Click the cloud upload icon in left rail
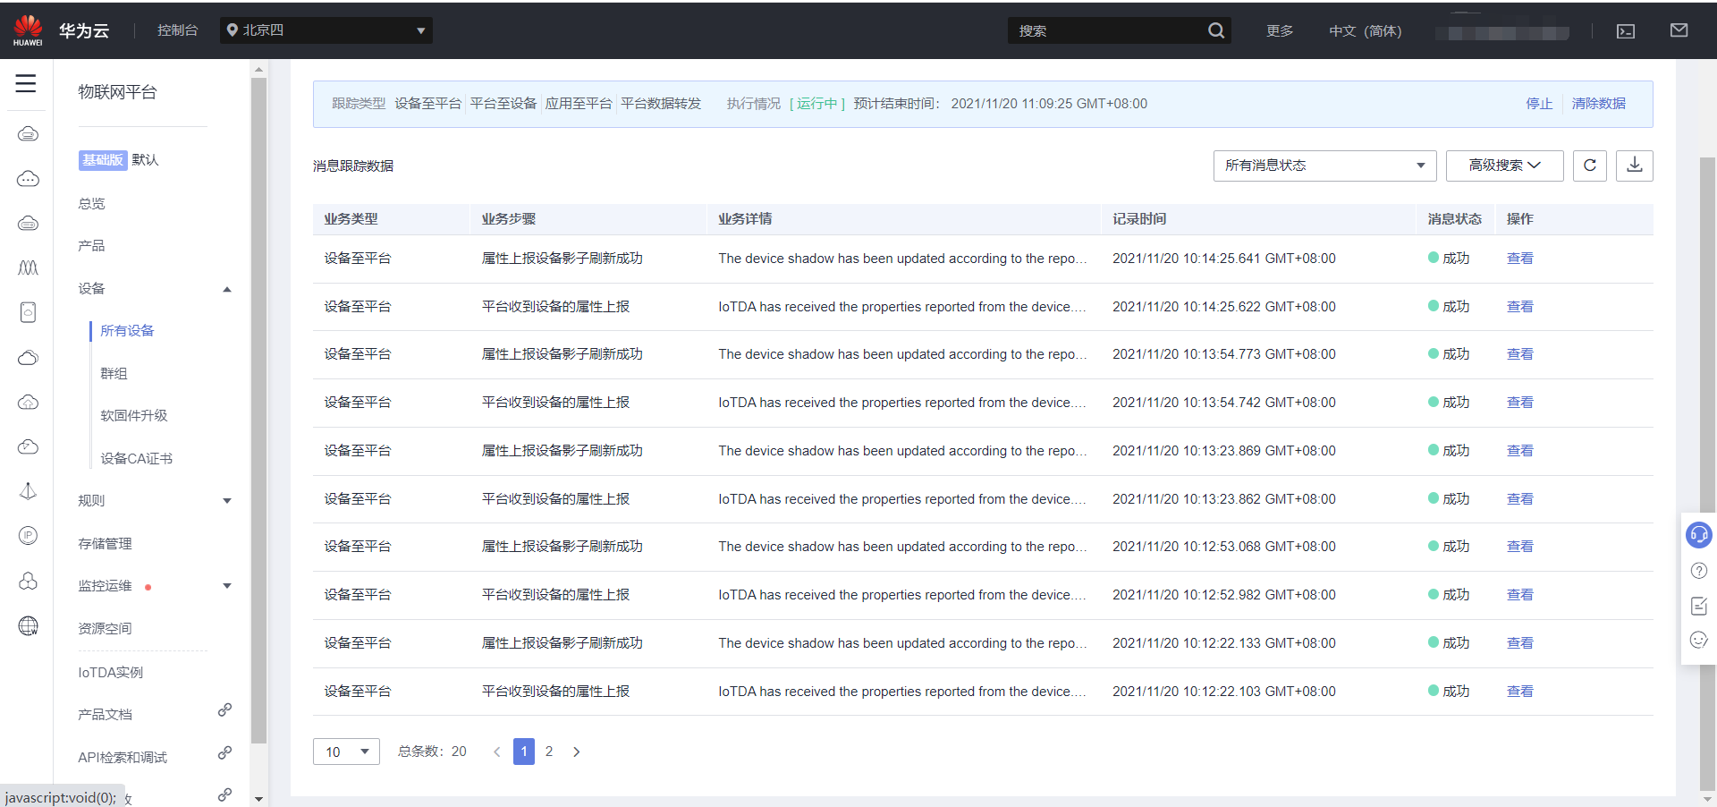Screen dimensions: 1717x807 pos(28,402)
